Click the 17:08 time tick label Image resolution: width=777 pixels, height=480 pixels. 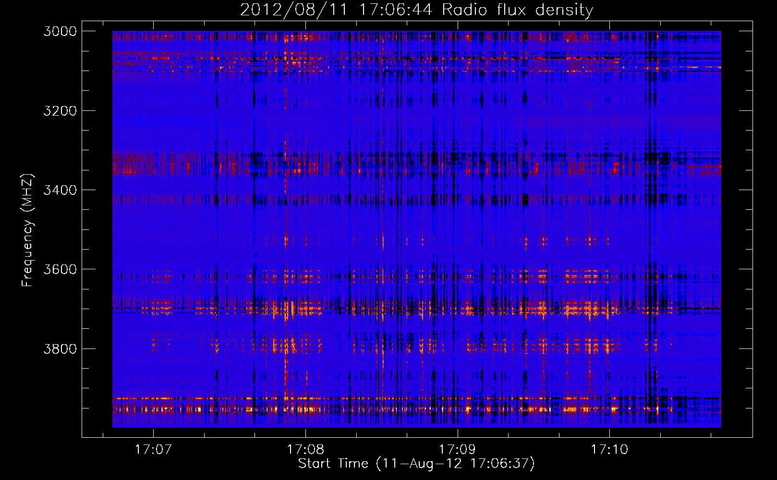click(x=305, y=449)
